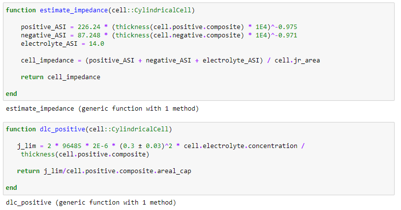Click the dlc_positive generic function output text

click(91, 203)
